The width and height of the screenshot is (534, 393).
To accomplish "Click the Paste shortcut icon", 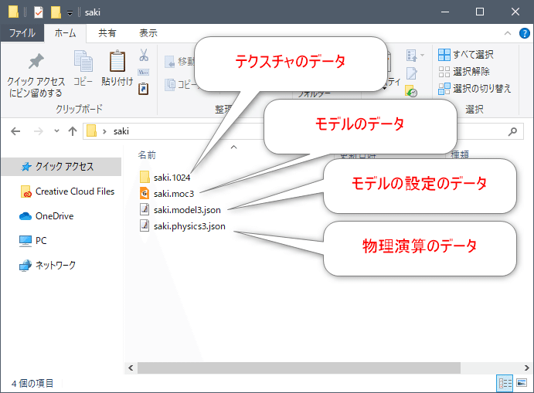I will coord(144,89).
